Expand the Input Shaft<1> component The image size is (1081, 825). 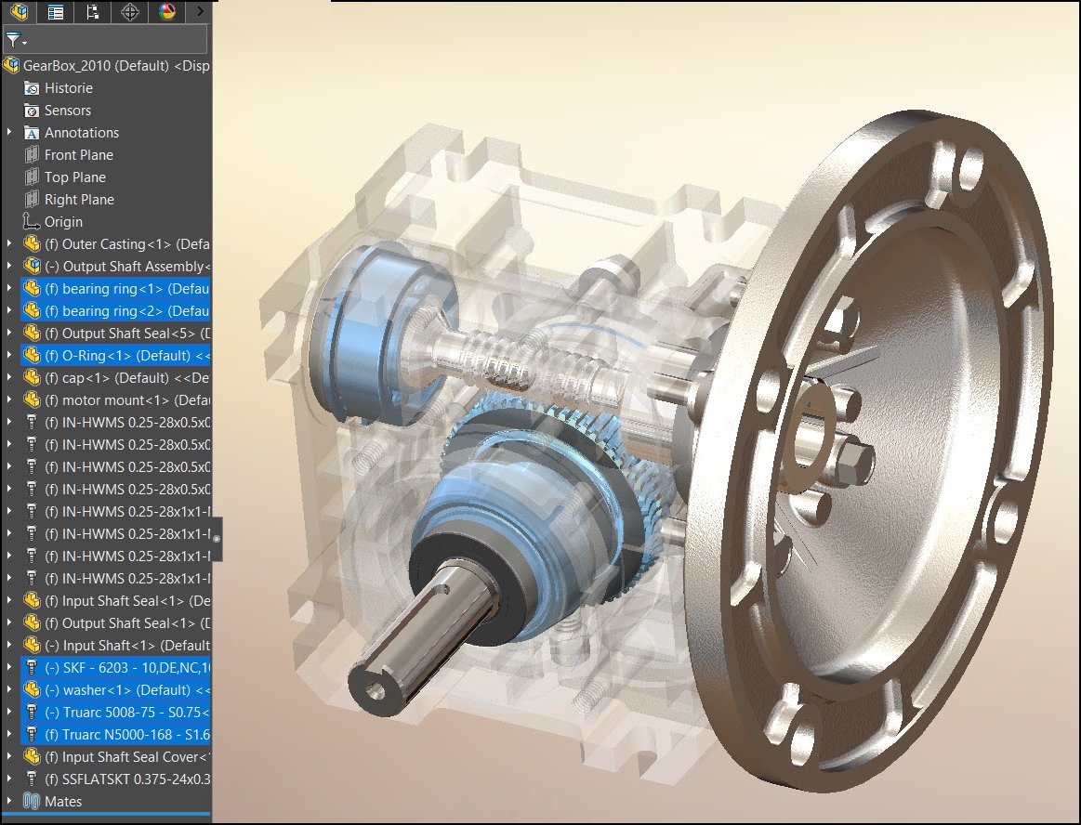coord(9,645)
